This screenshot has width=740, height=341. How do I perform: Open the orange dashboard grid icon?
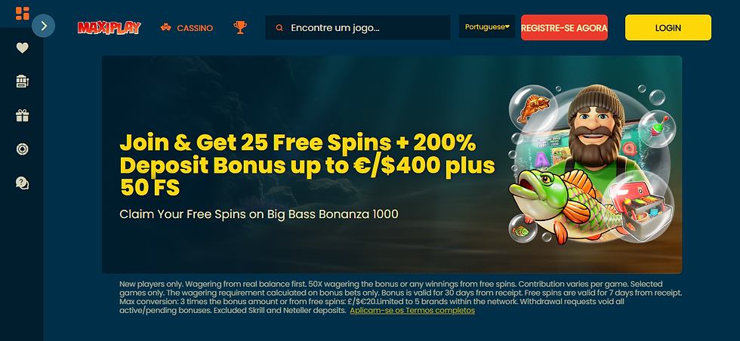point(22,14)
